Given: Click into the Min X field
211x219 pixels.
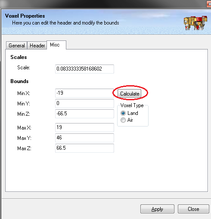Looking at the screenshot, I should [x=84, y=93].
